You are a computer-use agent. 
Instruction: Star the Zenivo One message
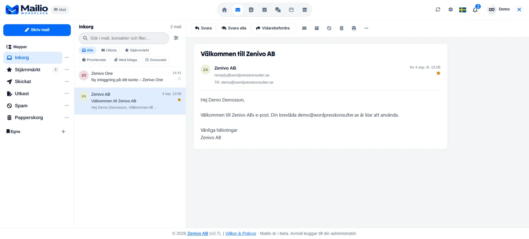click(179, 78)
